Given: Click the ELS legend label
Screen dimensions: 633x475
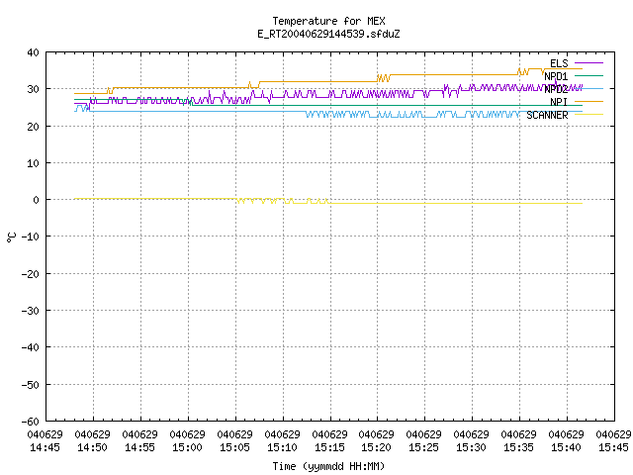Looking at the screenshot, I should 559,63.
